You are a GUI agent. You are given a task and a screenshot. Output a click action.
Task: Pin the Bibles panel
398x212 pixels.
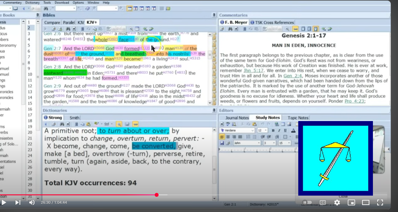[x=214, y=15]
